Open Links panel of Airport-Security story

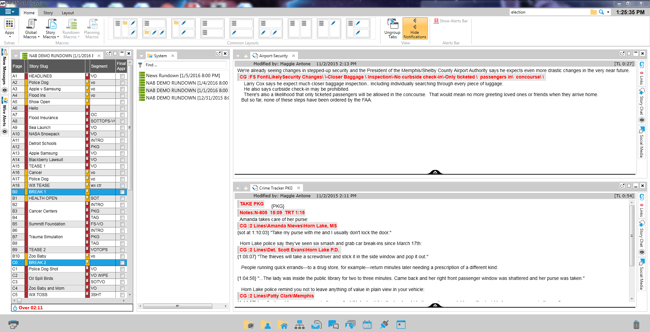pyautogui.click(x=642, y=73)
